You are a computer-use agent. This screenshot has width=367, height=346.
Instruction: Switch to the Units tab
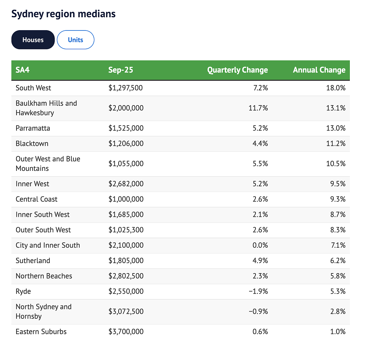(x=76, y=40)
